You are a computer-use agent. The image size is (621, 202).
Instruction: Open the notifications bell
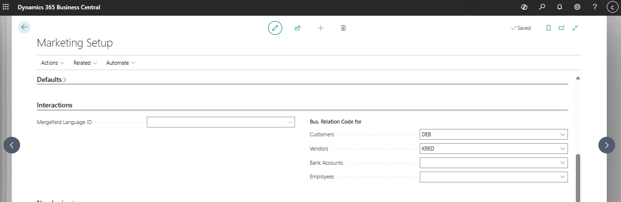559,7
